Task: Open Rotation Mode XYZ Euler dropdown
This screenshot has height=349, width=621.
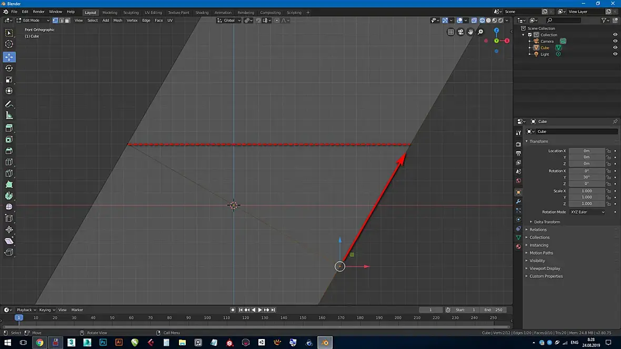Action: (587, 212)
